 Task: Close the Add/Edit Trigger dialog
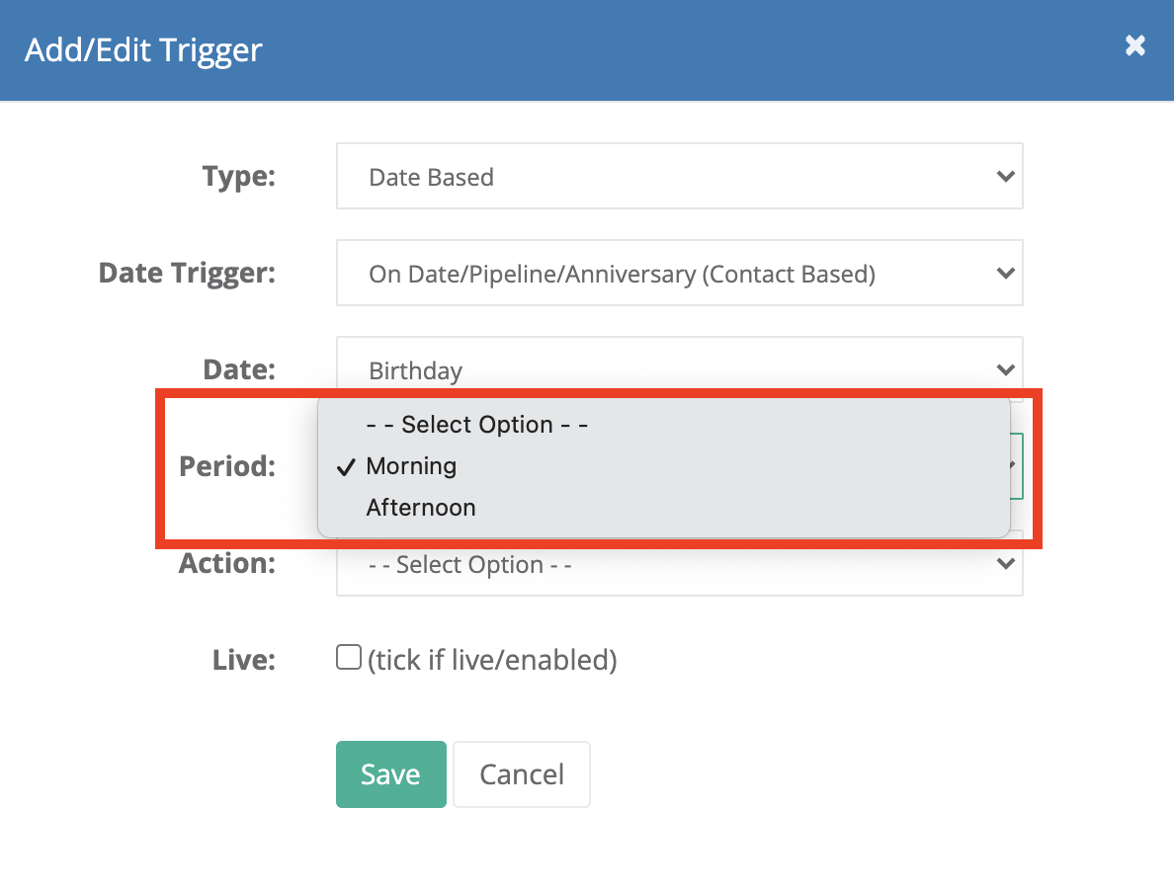point(1135,45)
